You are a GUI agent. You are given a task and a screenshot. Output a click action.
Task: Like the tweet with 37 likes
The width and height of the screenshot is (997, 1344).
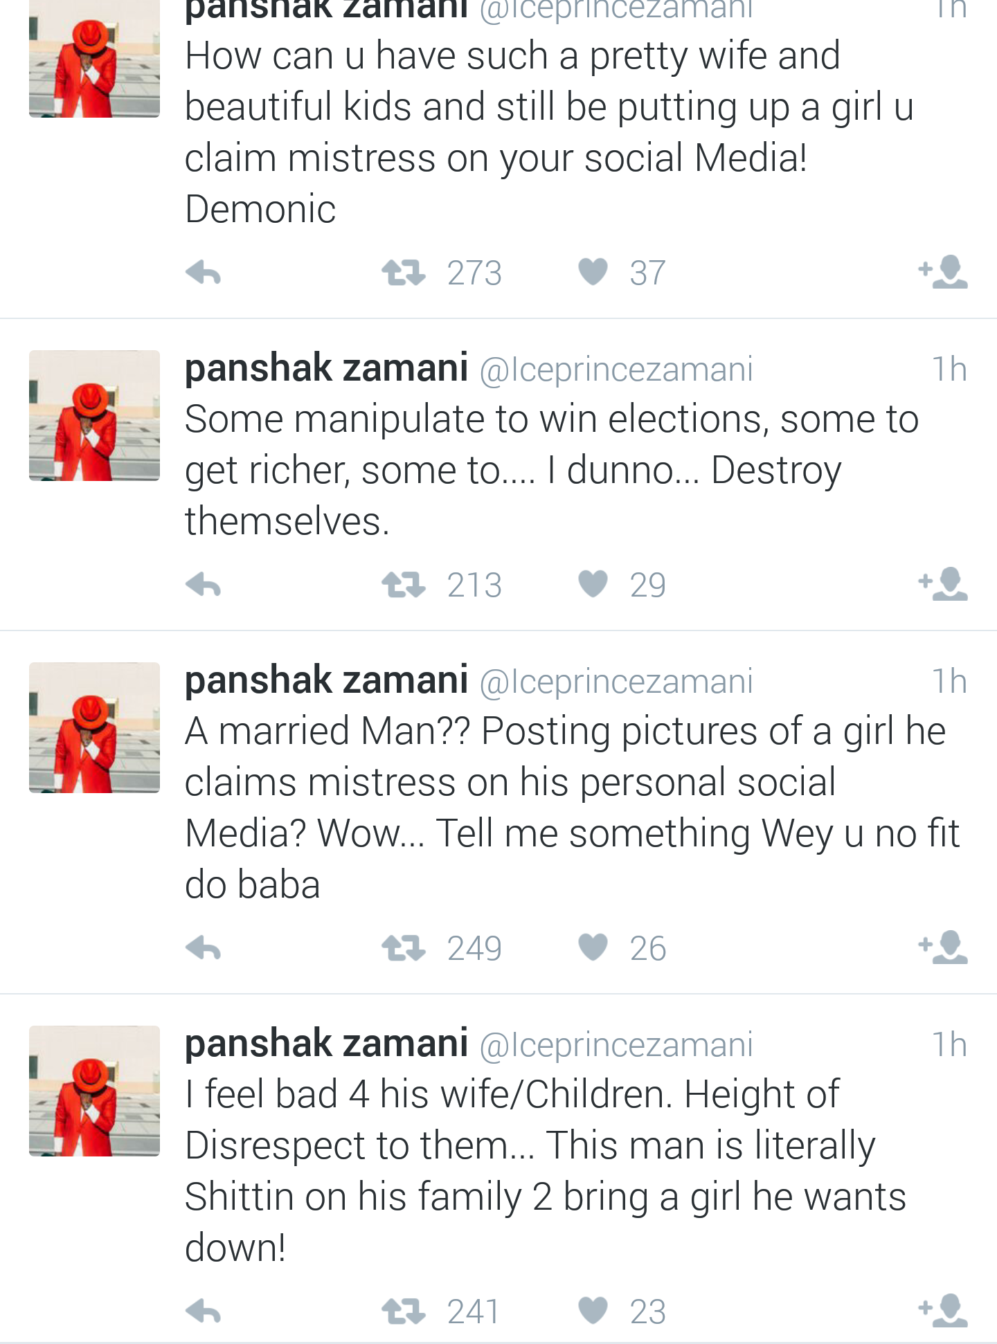click(593, 272)
